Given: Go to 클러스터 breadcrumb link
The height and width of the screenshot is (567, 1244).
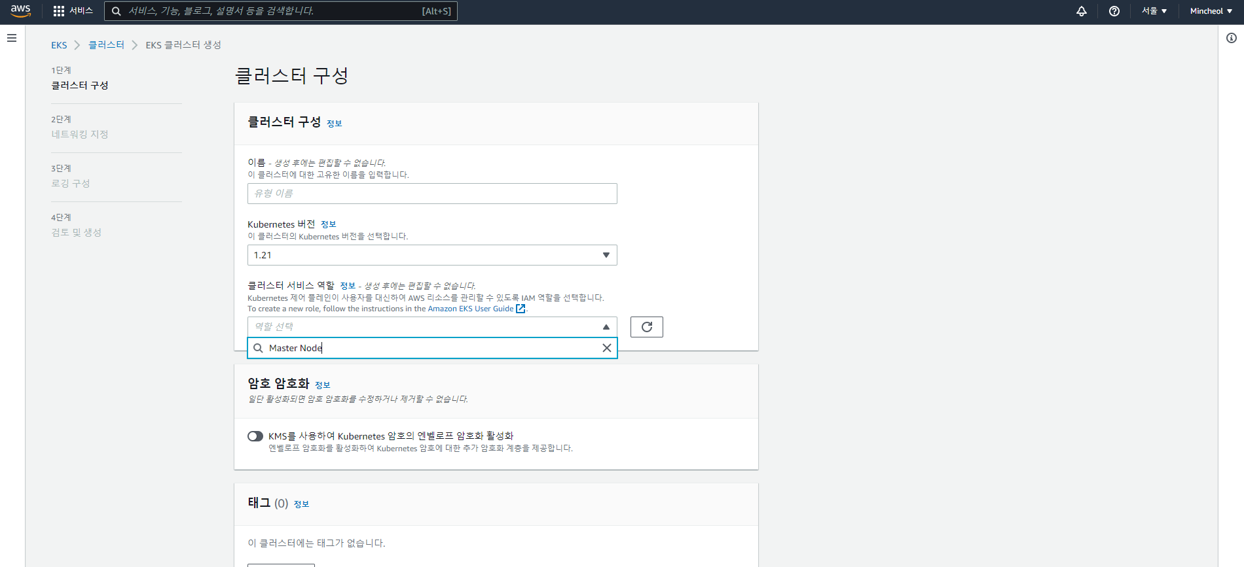Looking at the screenshot, I should tap(106, 45).
